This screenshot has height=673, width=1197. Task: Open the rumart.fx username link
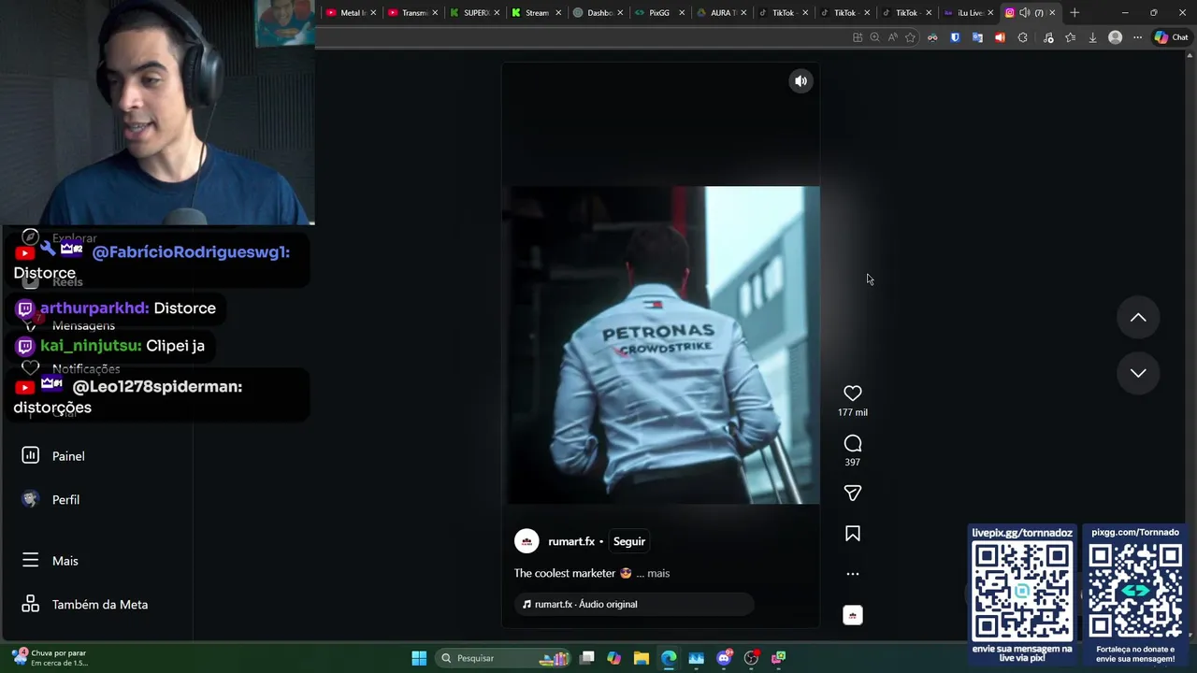[571, 541]
